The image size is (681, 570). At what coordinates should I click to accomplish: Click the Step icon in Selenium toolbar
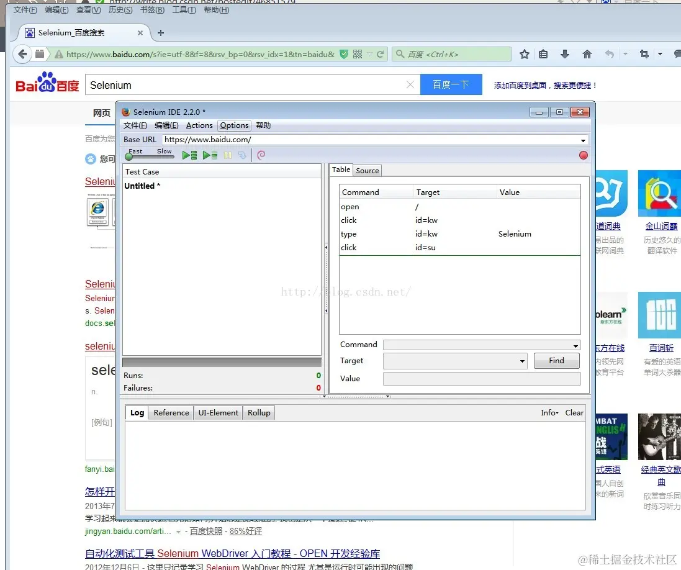(x=242, y=155)
